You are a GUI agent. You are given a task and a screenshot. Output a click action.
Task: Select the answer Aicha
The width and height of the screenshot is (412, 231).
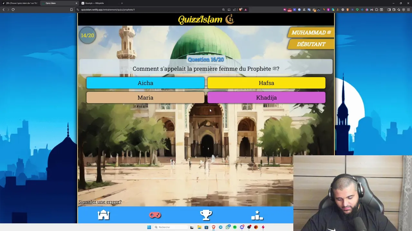(x=145, y=83)
